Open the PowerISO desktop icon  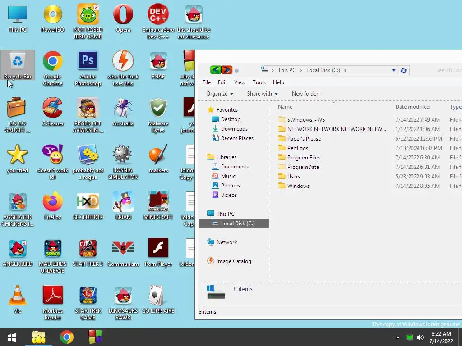click(x=52, y=18)
